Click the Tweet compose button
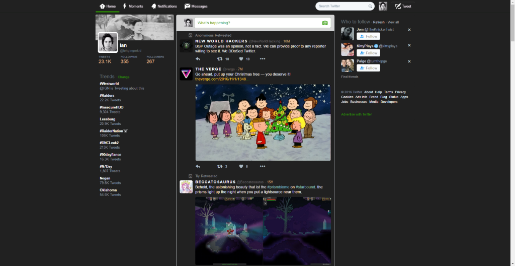 (x=403, y=6)
